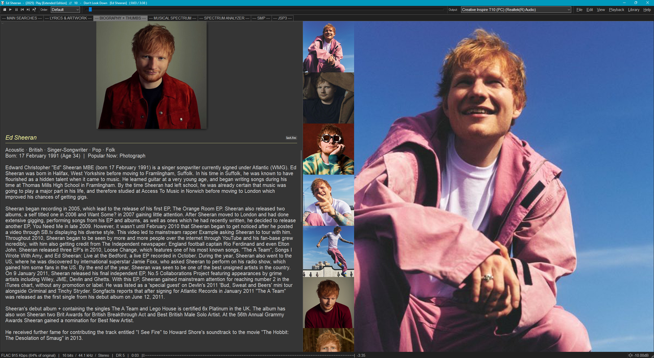Open the Playback menu
The width and height of the screenshot is (654, 358).
coord(617,10)
